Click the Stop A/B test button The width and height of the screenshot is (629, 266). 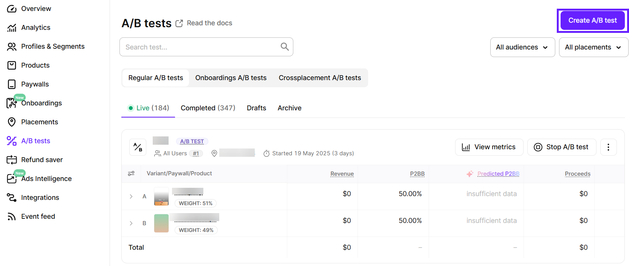coord(561,147)
